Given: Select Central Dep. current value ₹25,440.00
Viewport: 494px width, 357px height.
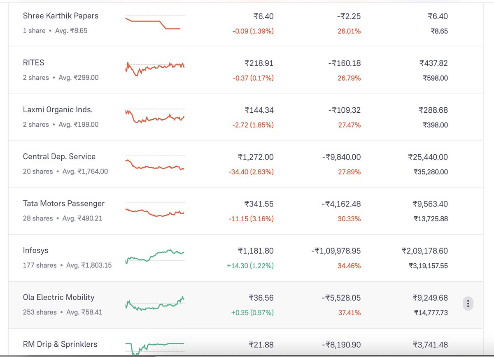Looking at the screenshot, I should pyautogui.click(x=428, y=157).
